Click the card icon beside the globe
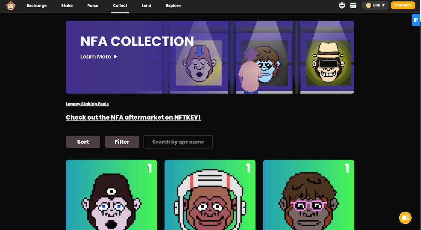The width and height of the screenshot is (421, 230). click(x=353, y=6)
